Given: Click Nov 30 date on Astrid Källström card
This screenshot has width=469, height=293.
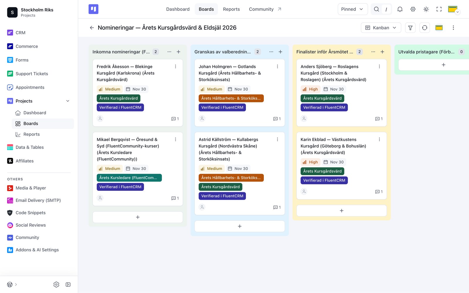Looking at the screenshot, I should click(x=238, y=168).
